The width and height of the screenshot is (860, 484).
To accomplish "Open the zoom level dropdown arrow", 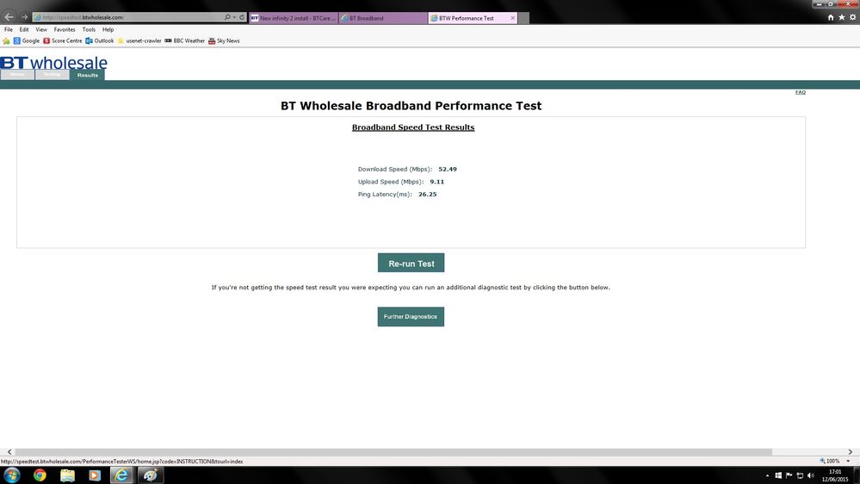I will [848, 461].
